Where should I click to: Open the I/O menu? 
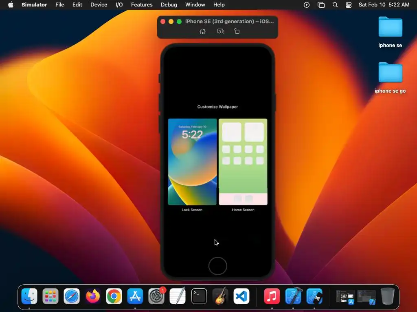coord(119,5)
